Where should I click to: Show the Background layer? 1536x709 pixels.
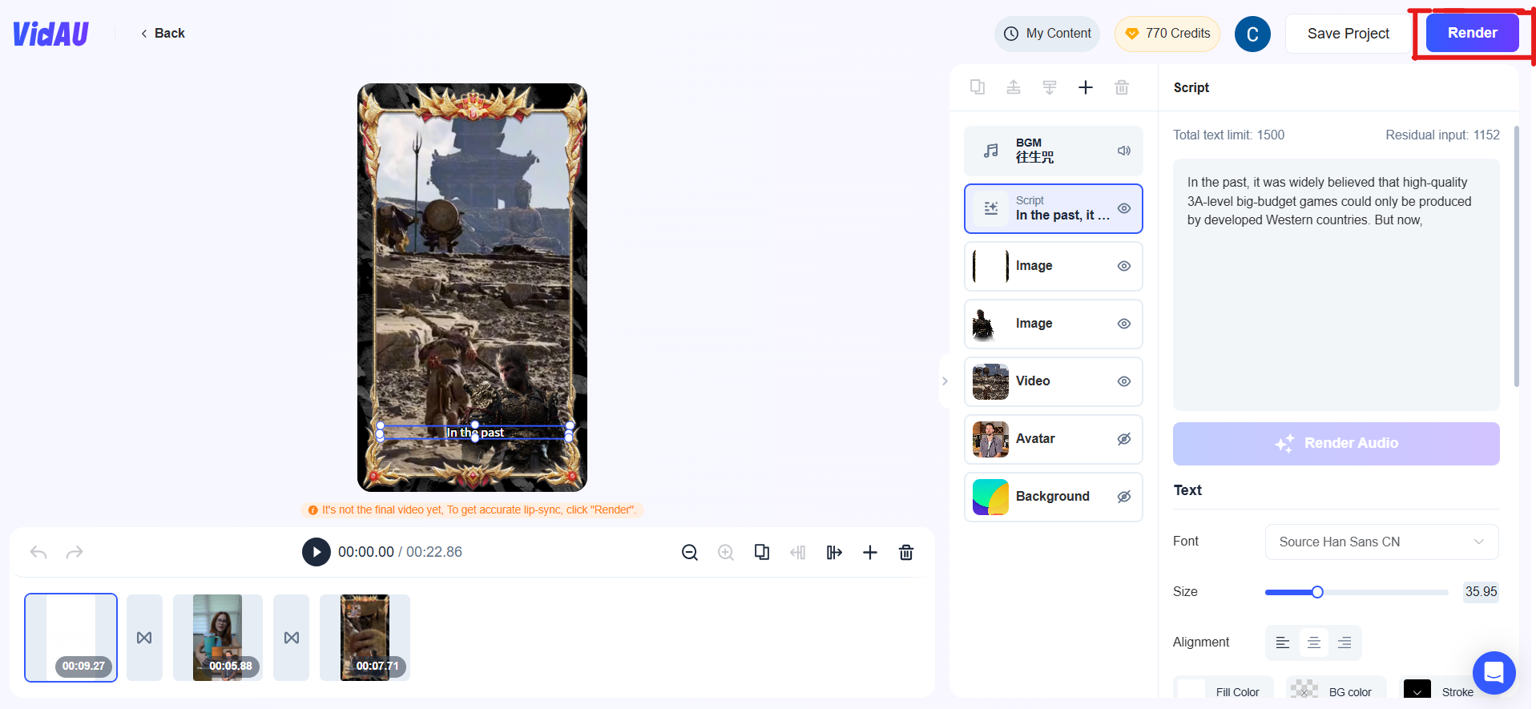pyautogui.click(x=1123, y=497)
